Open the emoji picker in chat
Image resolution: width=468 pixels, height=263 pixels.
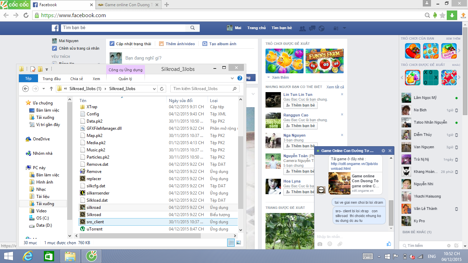330,244
